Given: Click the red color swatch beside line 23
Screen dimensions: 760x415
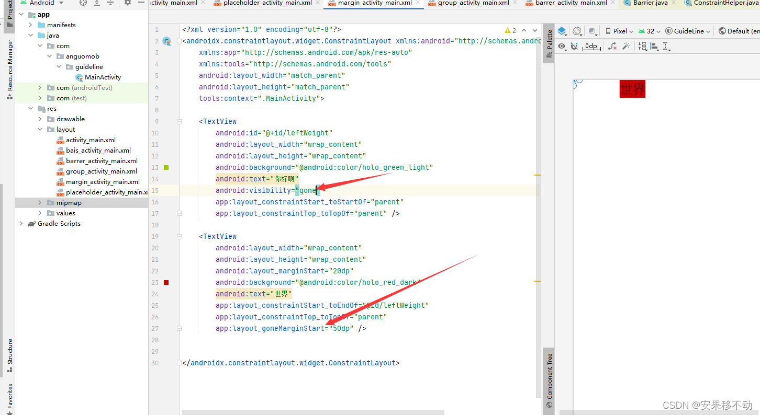Looking at the screenshot, I should 166,282.
